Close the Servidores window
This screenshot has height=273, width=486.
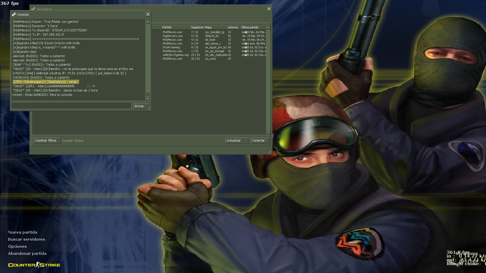point(269,9)
